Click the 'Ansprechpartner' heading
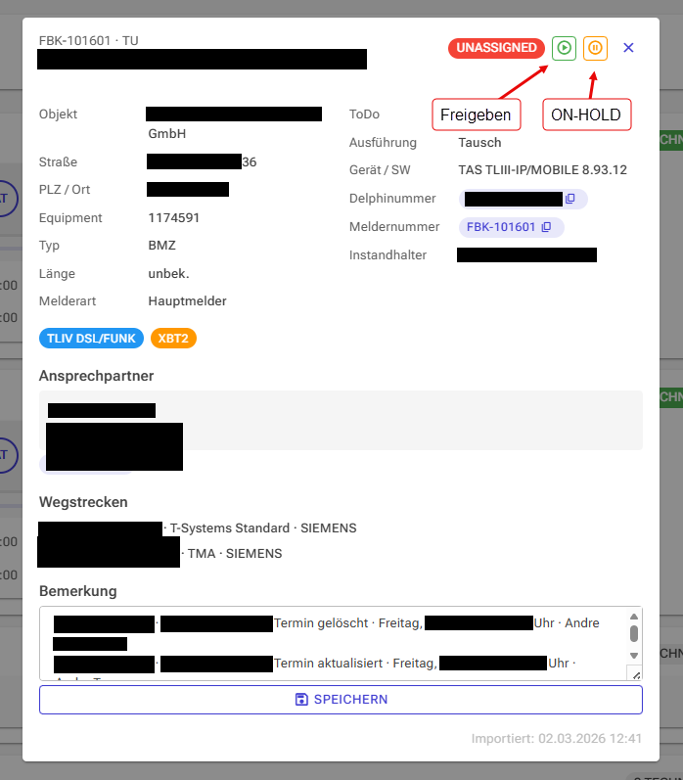Image resolution: width=683 pixels, height=780 pixels. click(97, 376)
